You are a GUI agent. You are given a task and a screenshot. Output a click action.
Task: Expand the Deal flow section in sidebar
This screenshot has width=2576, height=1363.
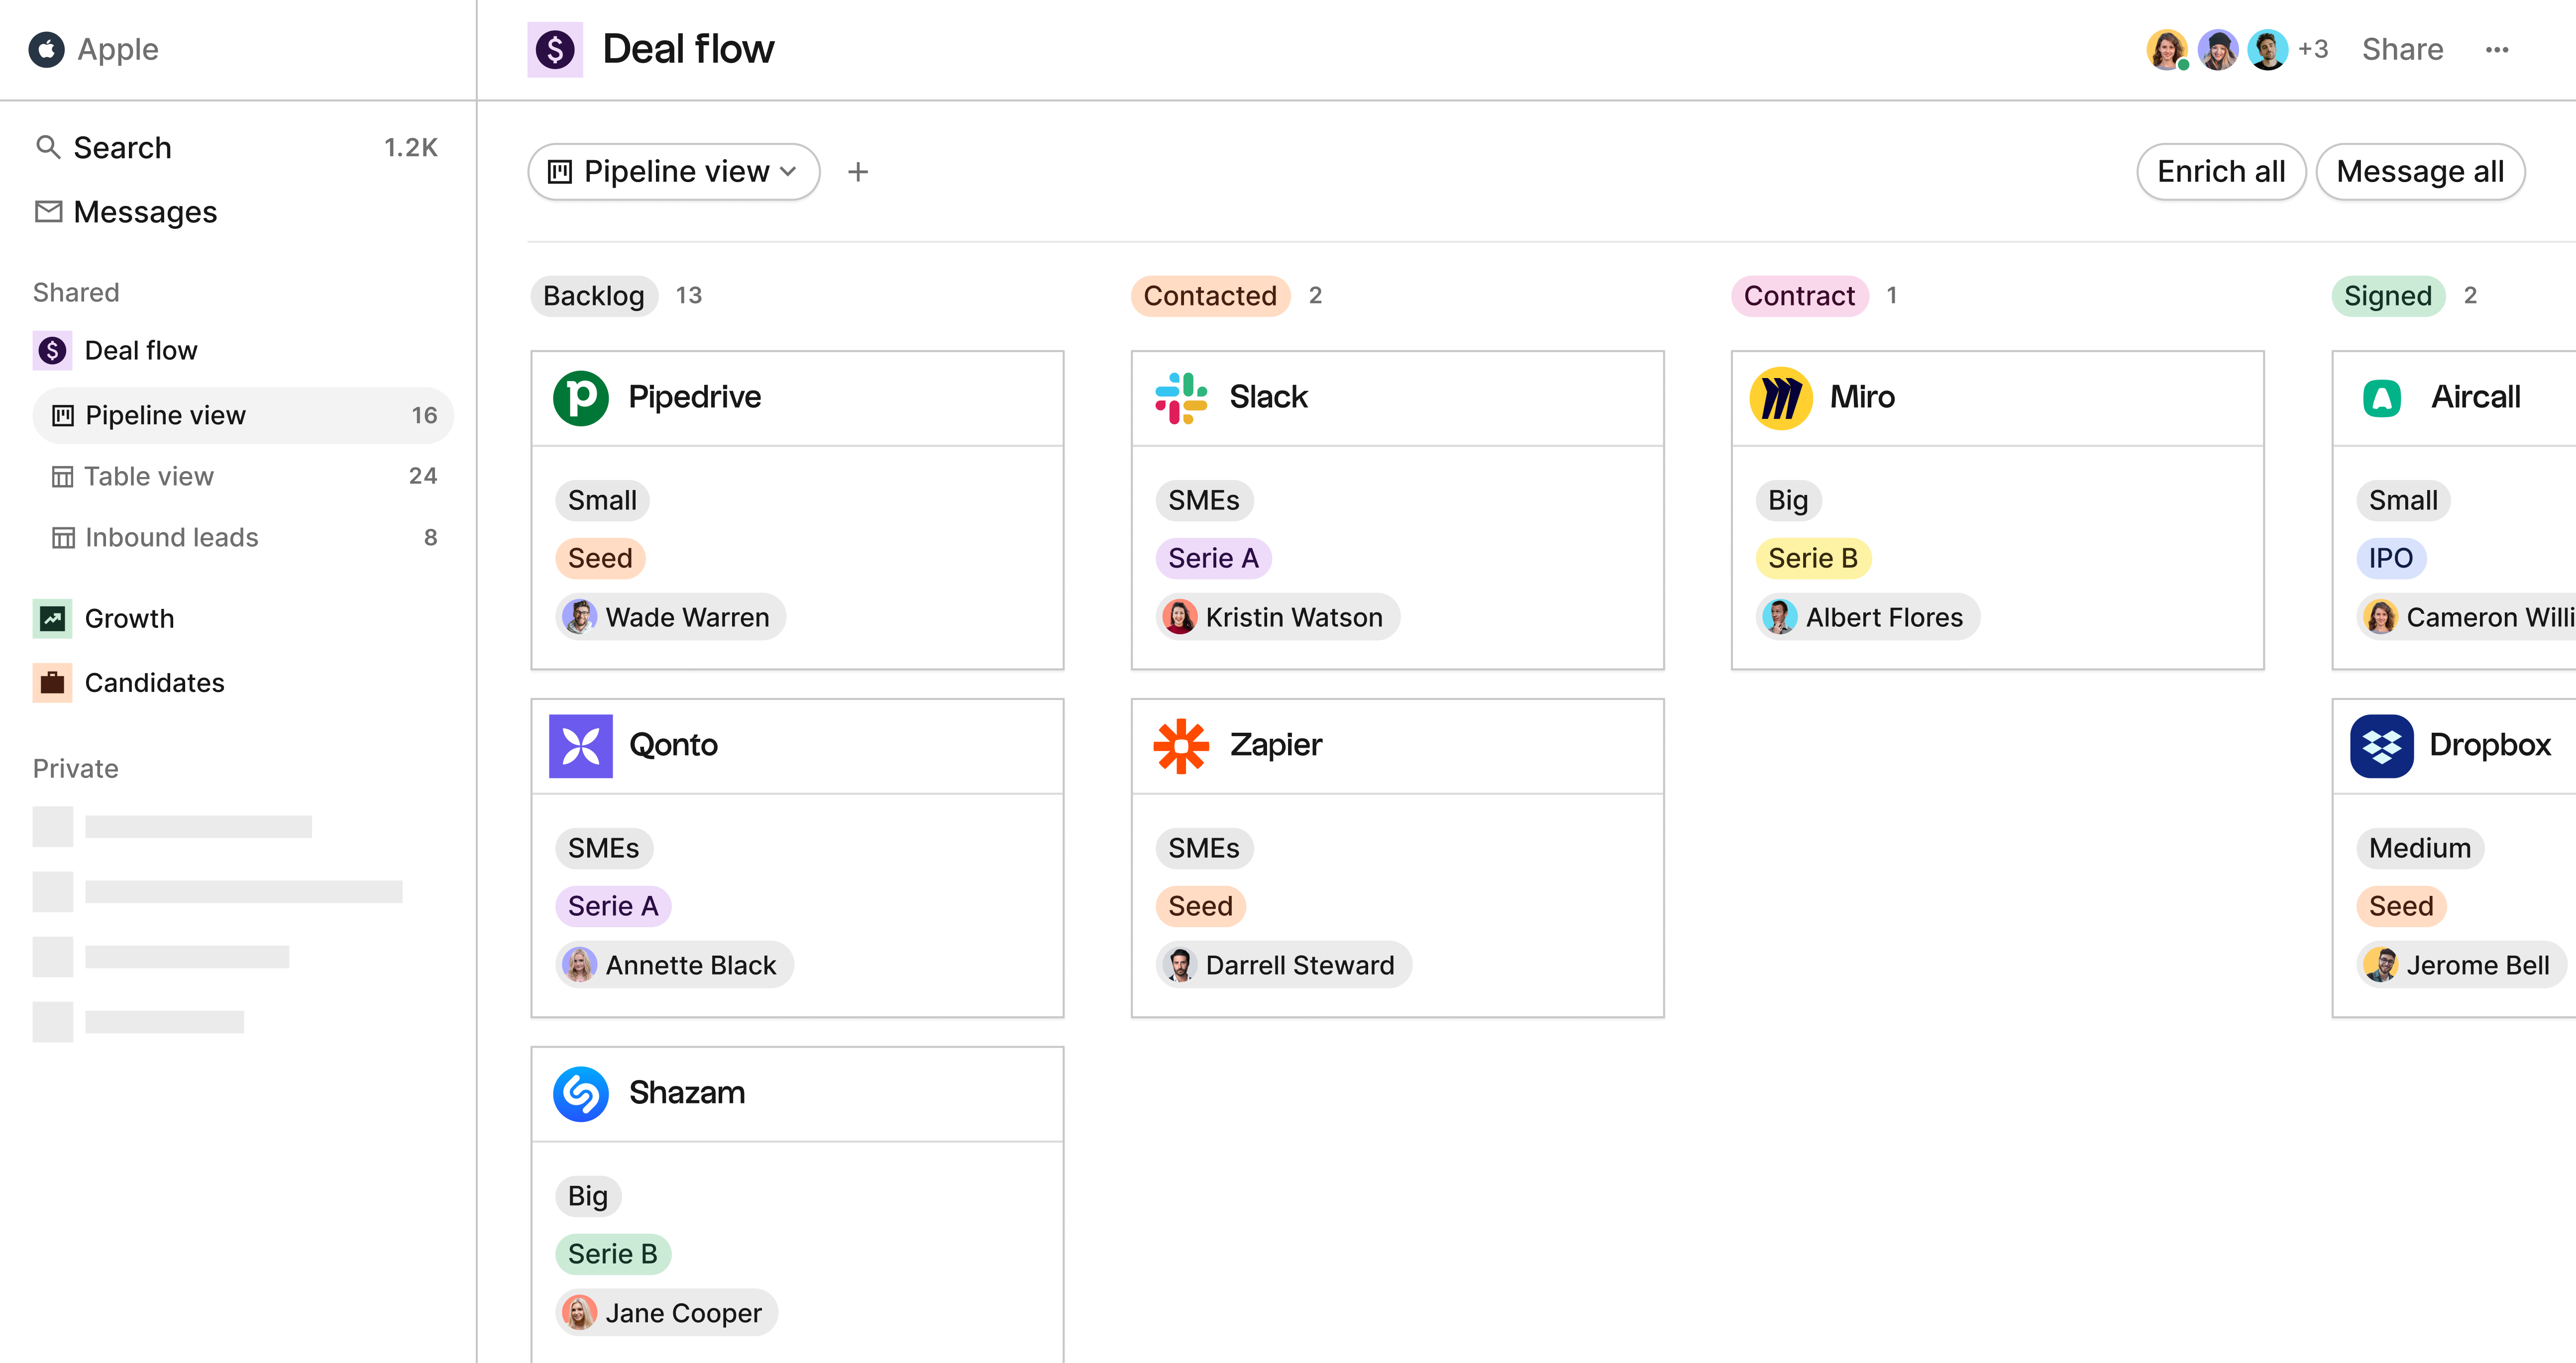pyautogui.click(x=141, y=349)
